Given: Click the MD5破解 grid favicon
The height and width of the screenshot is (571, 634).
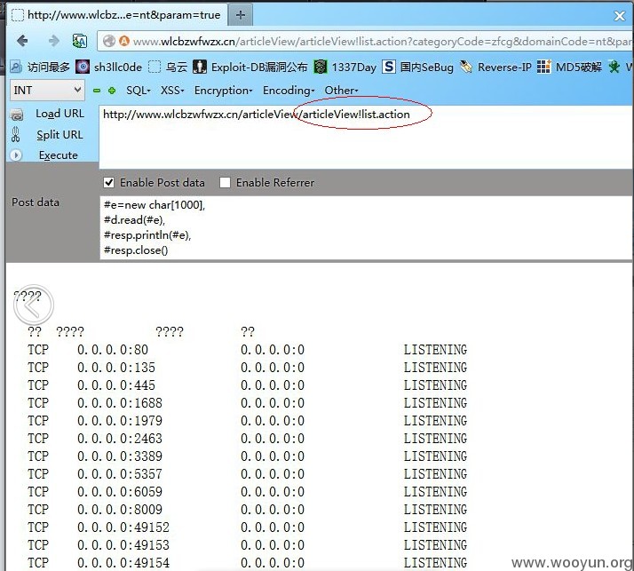Looking at the screenshot, I should point(543,67).
